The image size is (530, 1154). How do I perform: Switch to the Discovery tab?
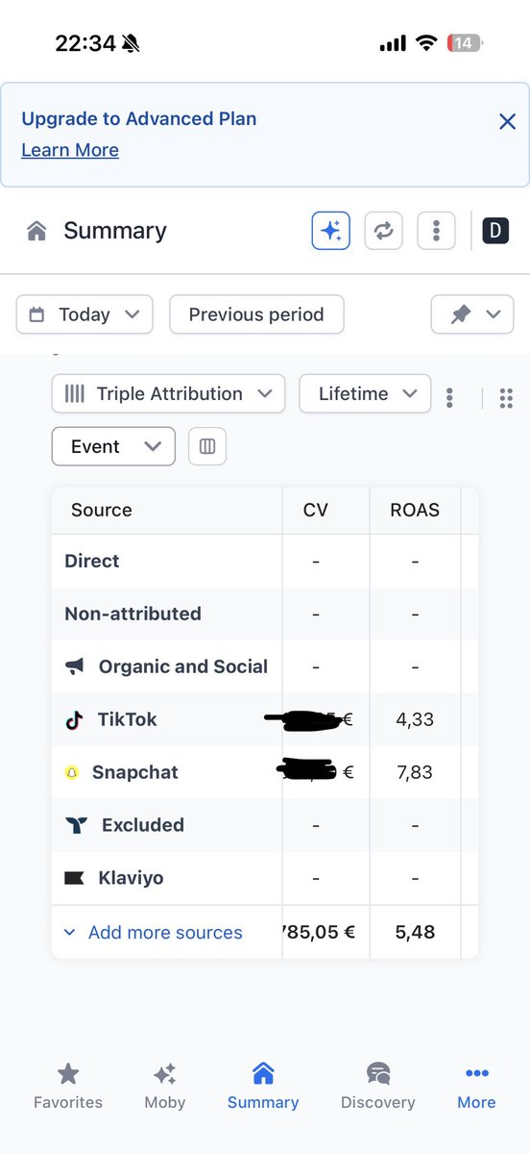378,1087
